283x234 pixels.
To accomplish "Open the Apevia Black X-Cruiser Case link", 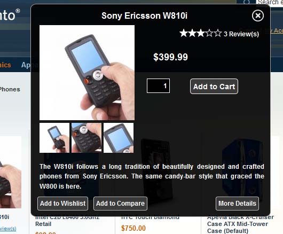I will 240,224.
